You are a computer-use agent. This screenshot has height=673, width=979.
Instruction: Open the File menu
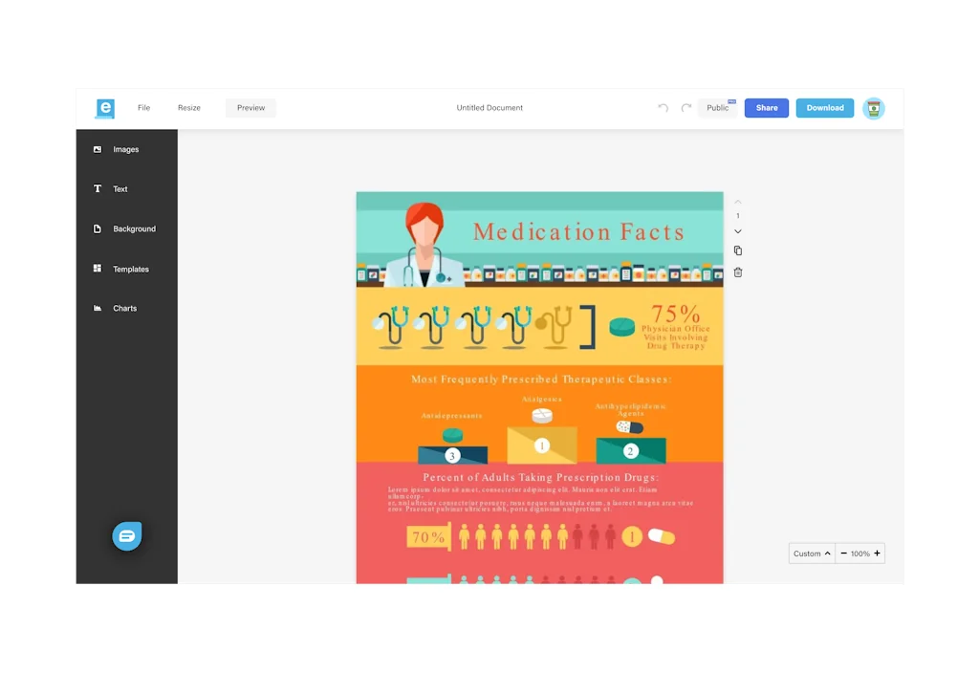click(x=143, y=108)
